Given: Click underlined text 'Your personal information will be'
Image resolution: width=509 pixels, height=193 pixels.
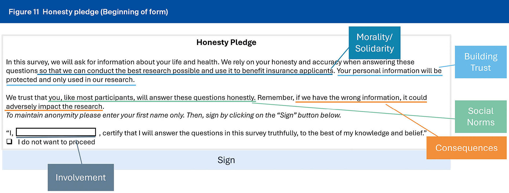Looking at the screenshot, I should [389, 71].
